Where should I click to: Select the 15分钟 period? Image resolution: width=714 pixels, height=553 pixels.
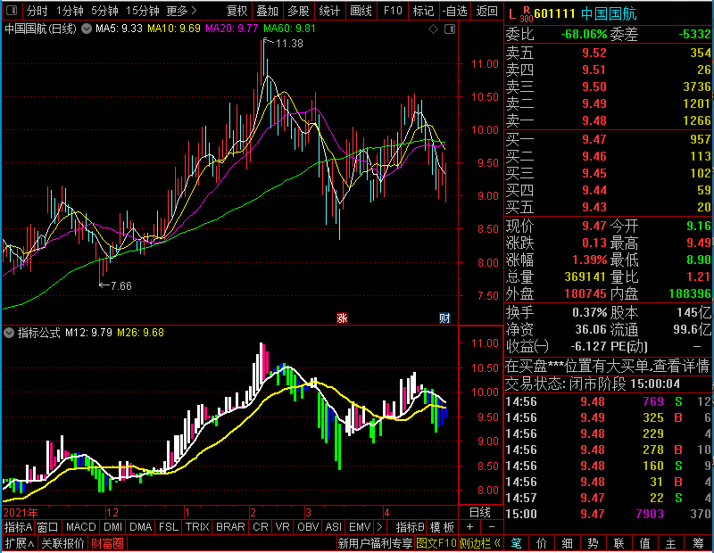pos(143,11)
